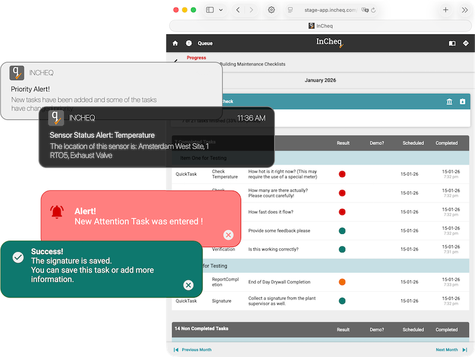Click the diamond directions icon in header
The image size is (475, 357).
coord(465,43)
